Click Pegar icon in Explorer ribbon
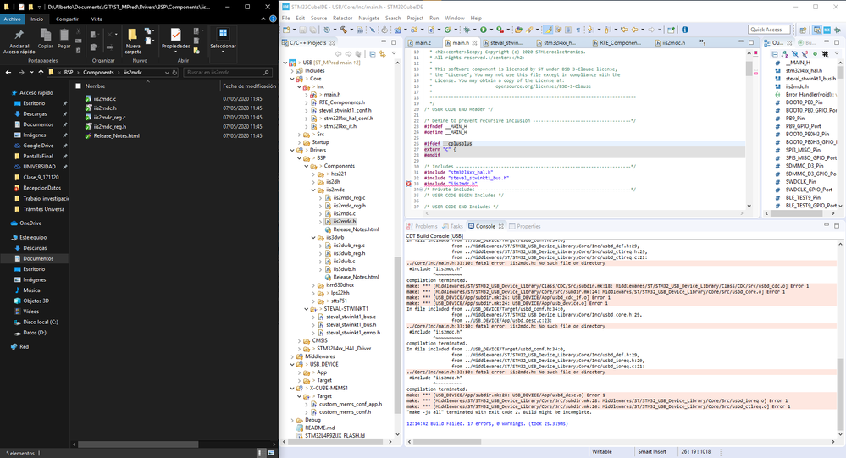The width and height of the screenshot is (846, 458). click(x=64, y=36)
